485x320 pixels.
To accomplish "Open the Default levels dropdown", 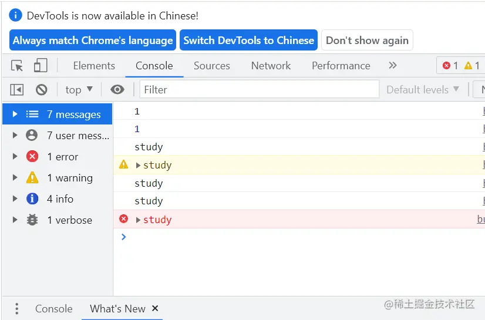I will (x=423, y=90).
